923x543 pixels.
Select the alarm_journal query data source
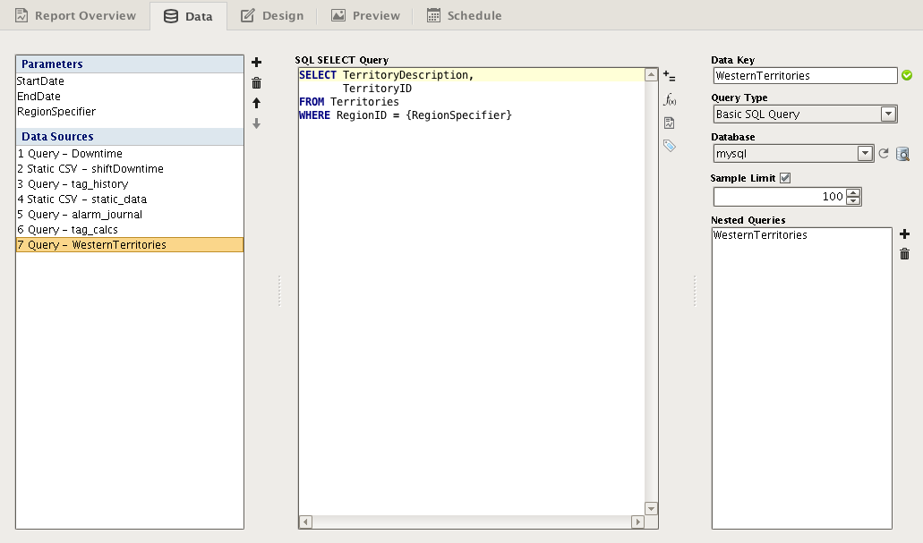click(x=81, y=214)
